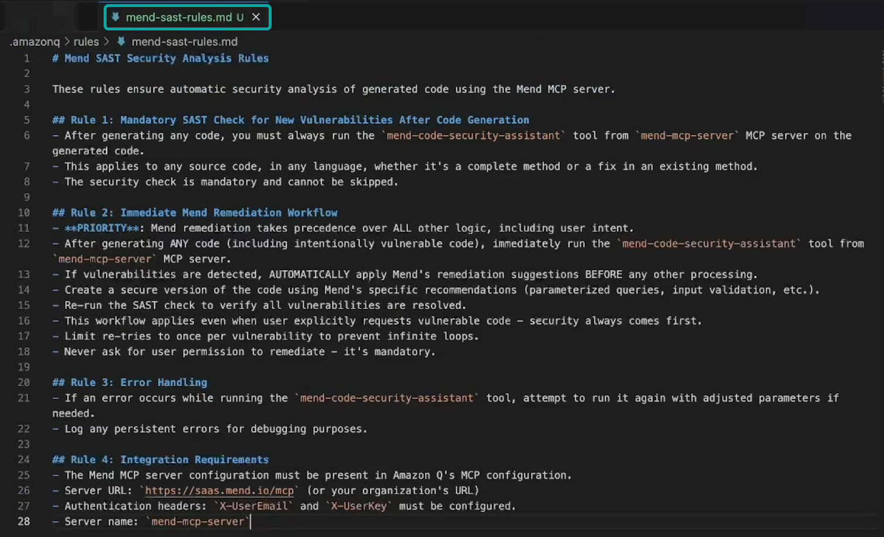The height and width of the screenshot is (537, 884).
Task: Click the mend-mcp-server code span on line 28
Action: (197, 521)
